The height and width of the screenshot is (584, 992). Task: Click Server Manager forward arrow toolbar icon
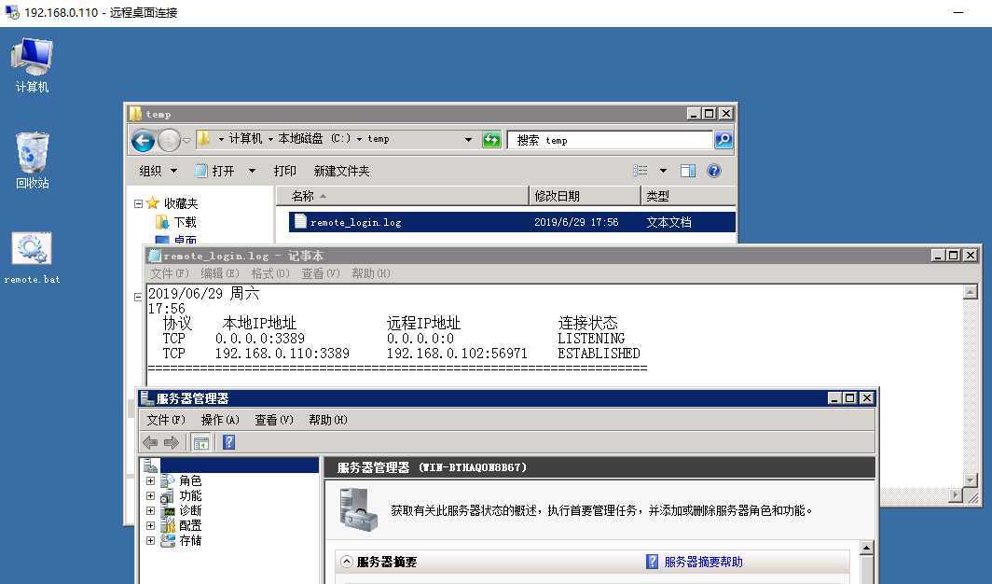coord(171,442)
